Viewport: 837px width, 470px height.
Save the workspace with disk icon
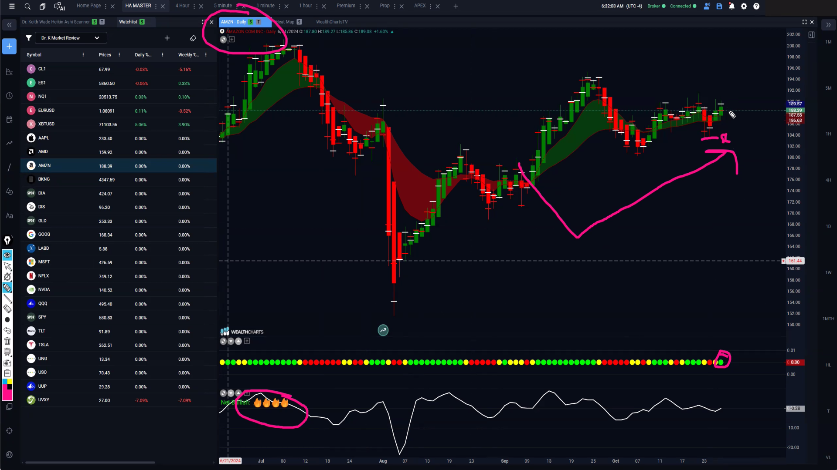pos(719,6)
